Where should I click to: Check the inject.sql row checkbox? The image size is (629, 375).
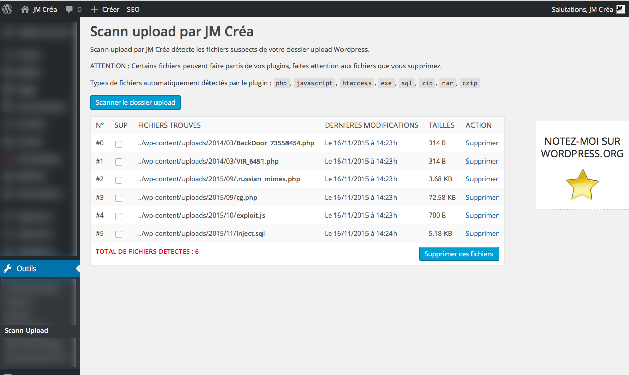point(119,234)
